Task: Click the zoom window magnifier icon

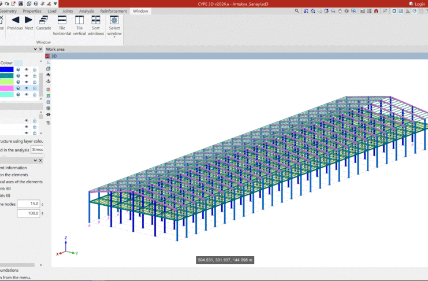Action: coord(333,11)
